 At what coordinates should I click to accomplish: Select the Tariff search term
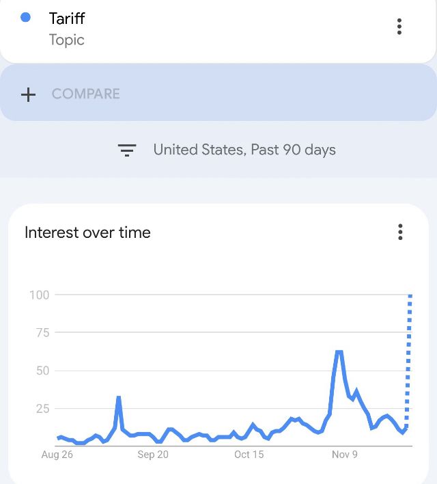(x=67, y=18)
